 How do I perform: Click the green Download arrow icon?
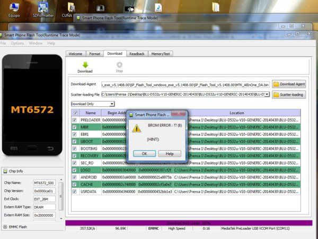click(x=85, y=65)
